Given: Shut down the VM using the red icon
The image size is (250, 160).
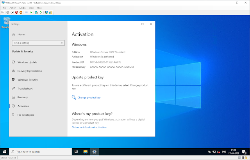Looking at the screenshot, I should point(16,13).
